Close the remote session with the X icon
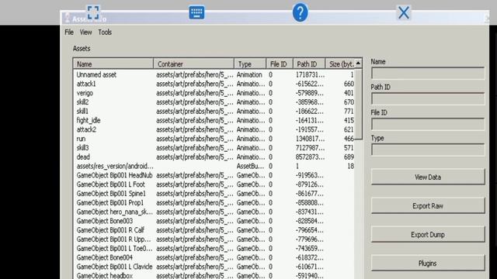Image resolution: width=497 pixels, height=279 pixels. 404,12
